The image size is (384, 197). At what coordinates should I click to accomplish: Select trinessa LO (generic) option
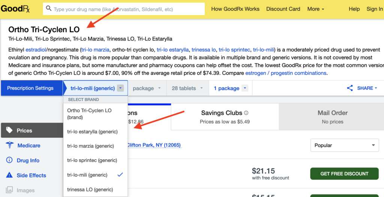click(x=96, y=189)
